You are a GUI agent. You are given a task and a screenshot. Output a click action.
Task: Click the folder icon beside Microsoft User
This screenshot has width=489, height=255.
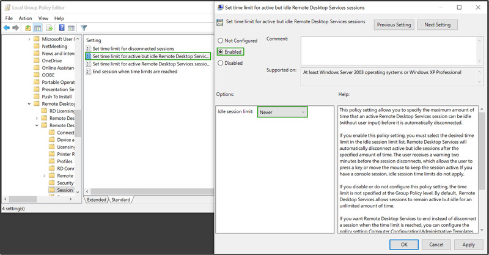[x=37, y=39]
